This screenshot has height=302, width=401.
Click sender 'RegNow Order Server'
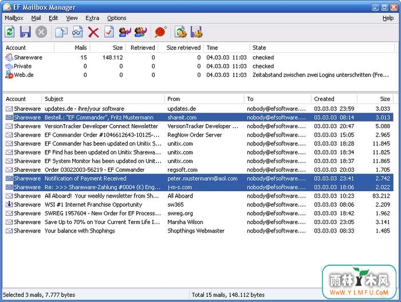pyautogui.click(x=194, y=135)
